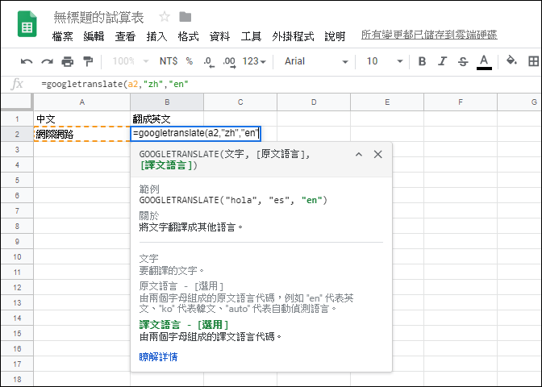542x387 pixels.
Task: Open the 查看 menu
Action: click(125, 36)
